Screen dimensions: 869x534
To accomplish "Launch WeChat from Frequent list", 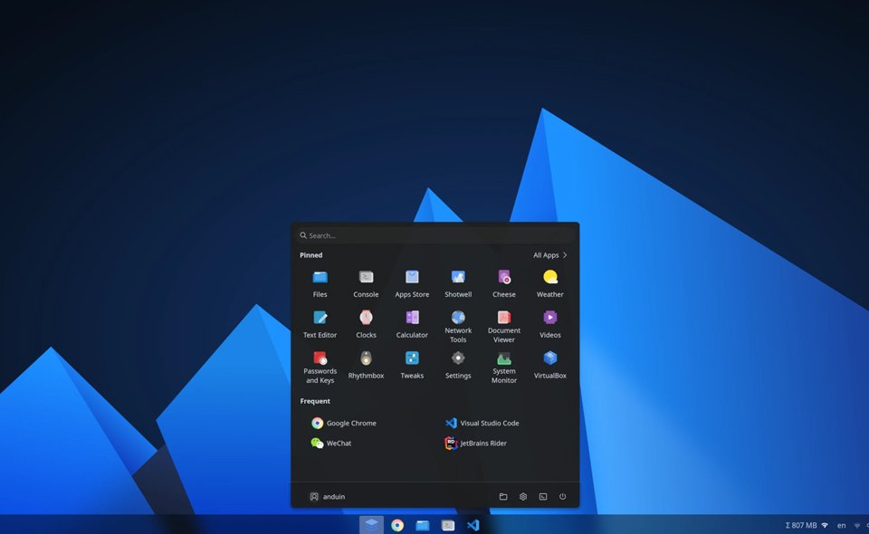I will coord(331,443).
